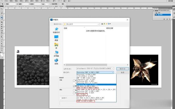Toggle the thumbnail (缩览图) checkbox
The width and height of the screenshot is (175, 109).
pos(61,98)
